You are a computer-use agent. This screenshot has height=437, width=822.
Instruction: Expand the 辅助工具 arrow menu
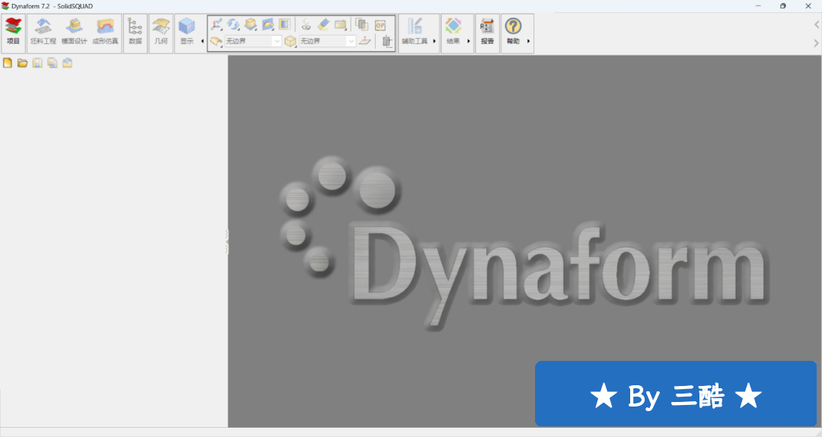[x=435, y=41]
